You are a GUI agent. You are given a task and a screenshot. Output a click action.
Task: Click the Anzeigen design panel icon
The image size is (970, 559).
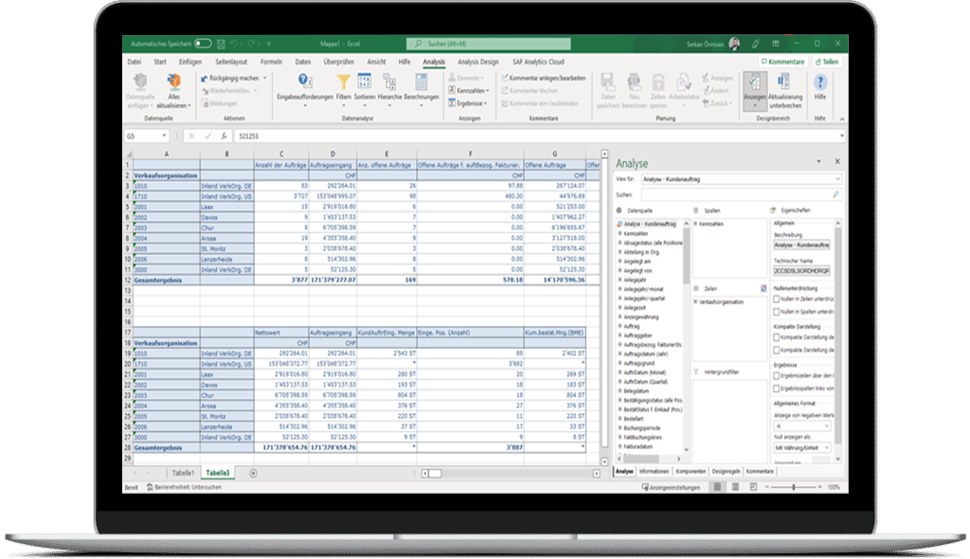click(755, 82)
